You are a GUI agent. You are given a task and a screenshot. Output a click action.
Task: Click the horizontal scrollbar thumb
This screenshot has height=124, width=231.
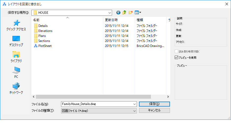tap(93, 97)
